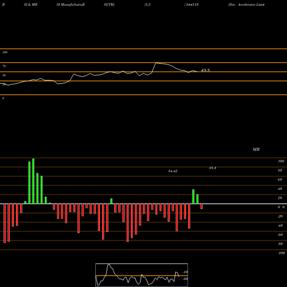287x287 pixels.
Task: Click the MR panel title label
Action: tap(256, 149)
